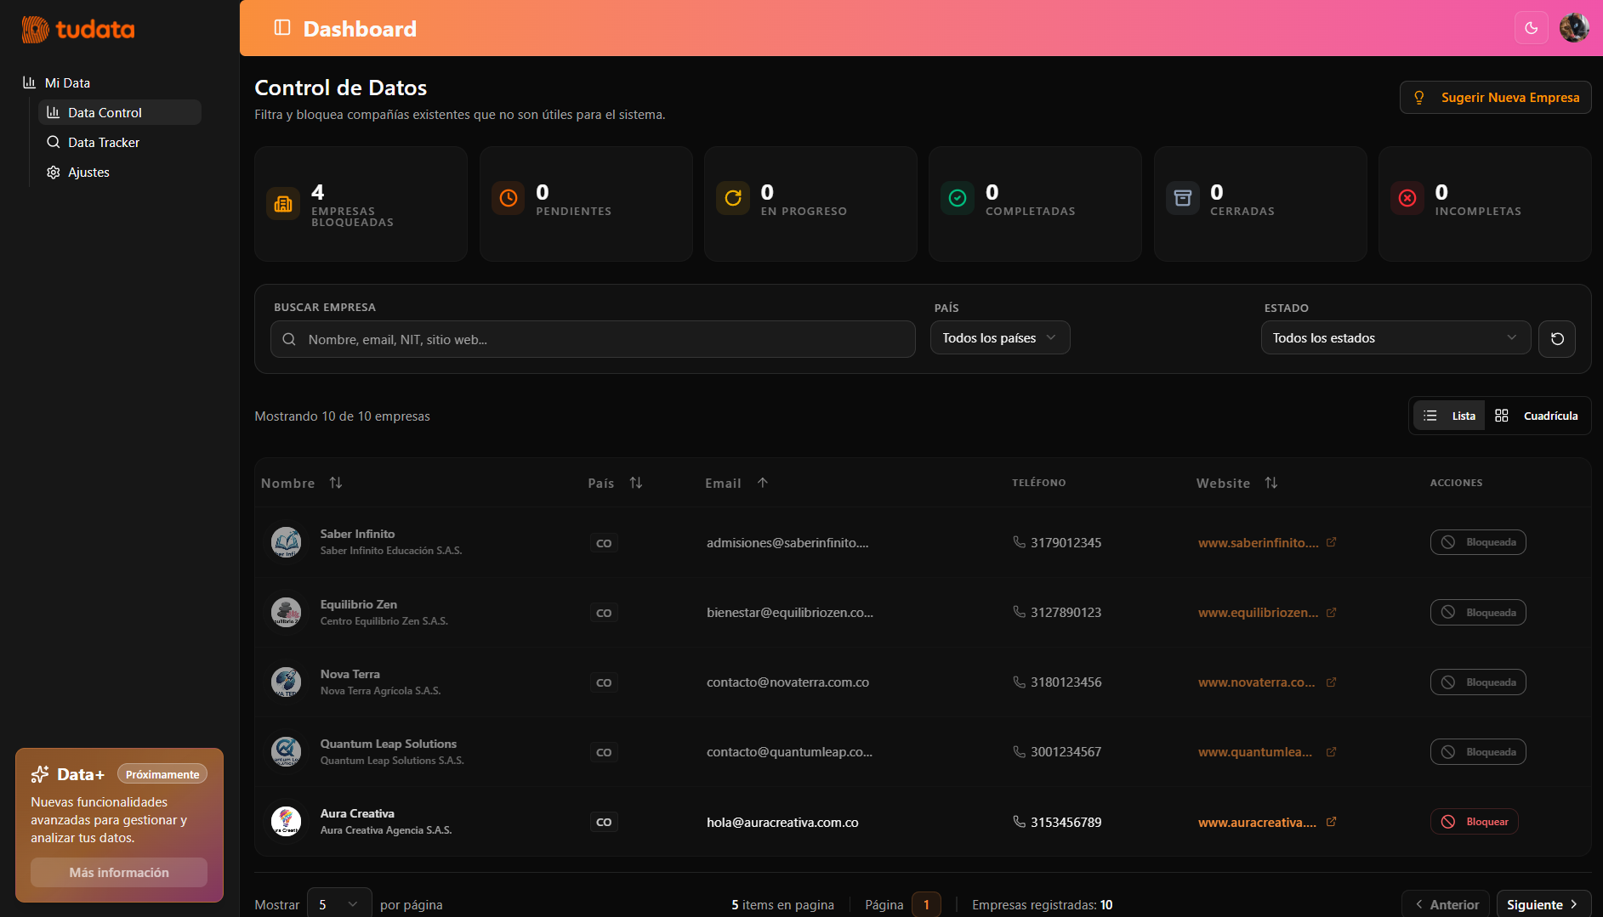Sort the table by Nombre column
Image resolution: width=1603 pixels, height=917 pixels.
click(336, 483)
